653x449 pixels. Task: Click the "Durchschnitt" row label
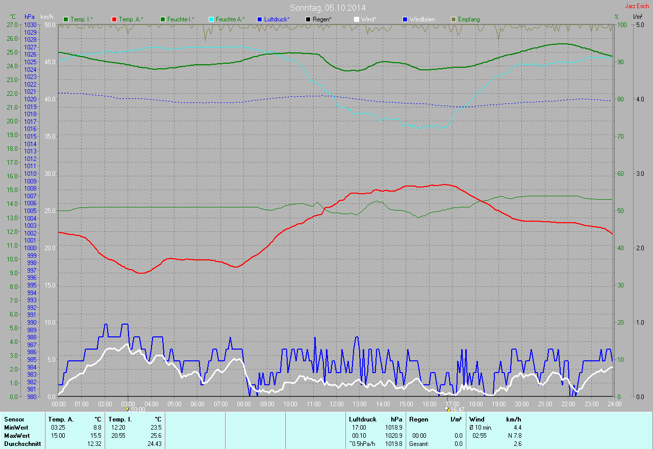tap(22, 444)
